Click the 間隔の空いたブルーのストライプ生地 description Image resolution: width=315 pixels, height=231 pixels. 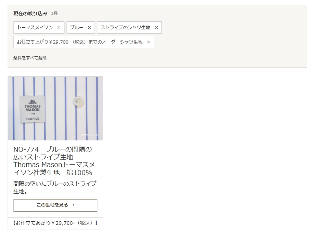[x=55, y=187]
